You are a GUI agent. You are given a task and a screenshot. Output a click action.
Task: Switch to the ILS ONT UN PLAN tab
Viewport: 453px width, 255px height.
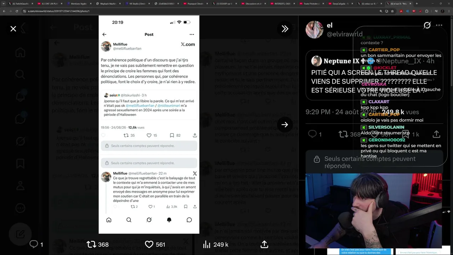coord(51,4)
